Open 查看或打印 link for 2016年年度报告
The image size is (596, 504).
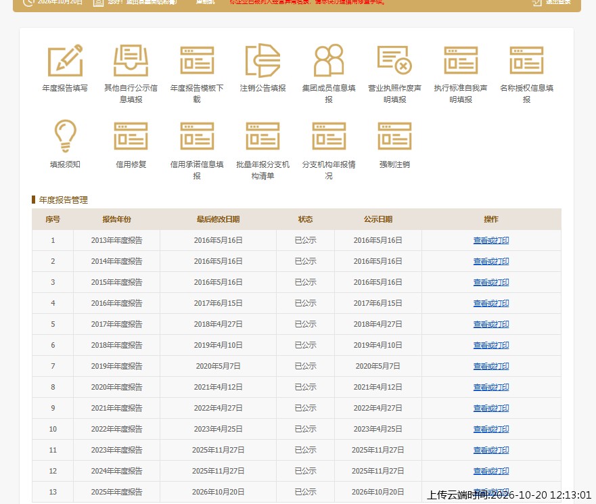[491, 303]
